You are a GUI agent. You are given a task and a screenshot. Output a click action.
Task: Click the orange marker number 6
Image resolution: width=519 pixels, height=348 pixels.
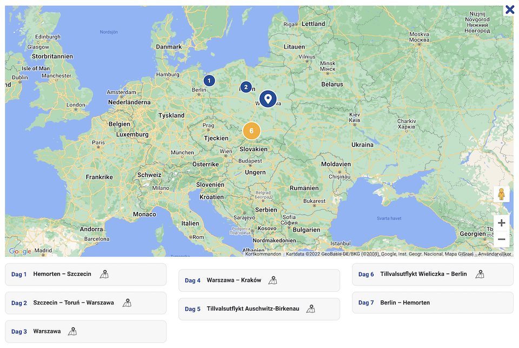tap(251, 131)
